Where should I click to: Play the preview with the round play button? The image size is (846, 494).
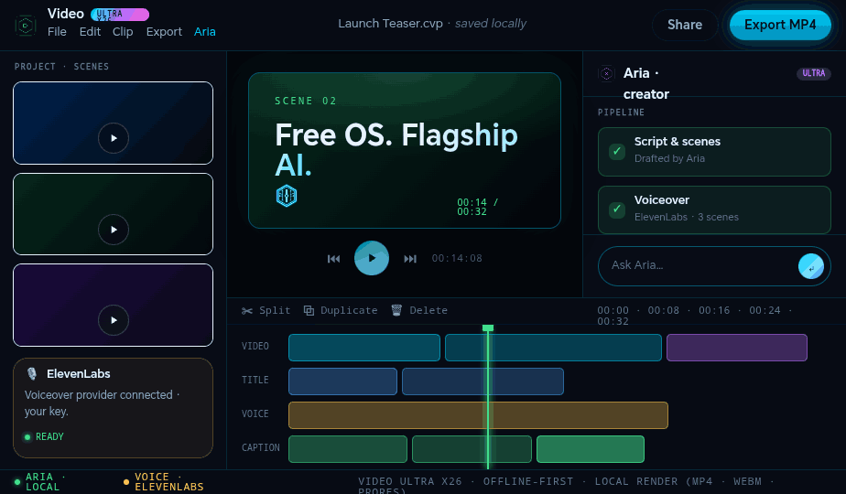[x=371, y=258]
